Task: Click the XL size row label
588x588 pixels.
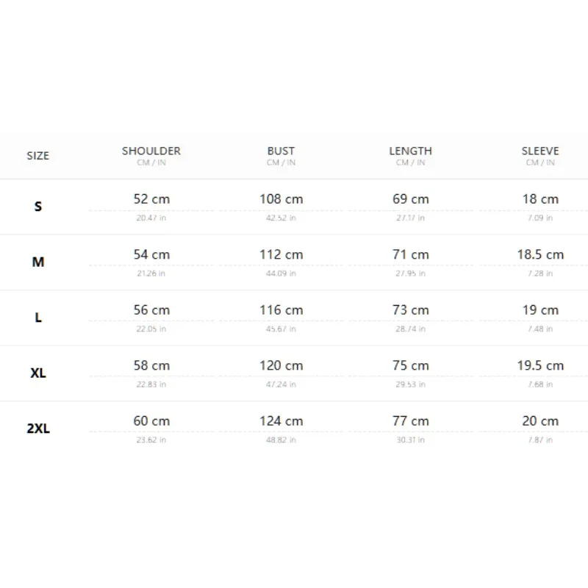Action: pos(38,373)
